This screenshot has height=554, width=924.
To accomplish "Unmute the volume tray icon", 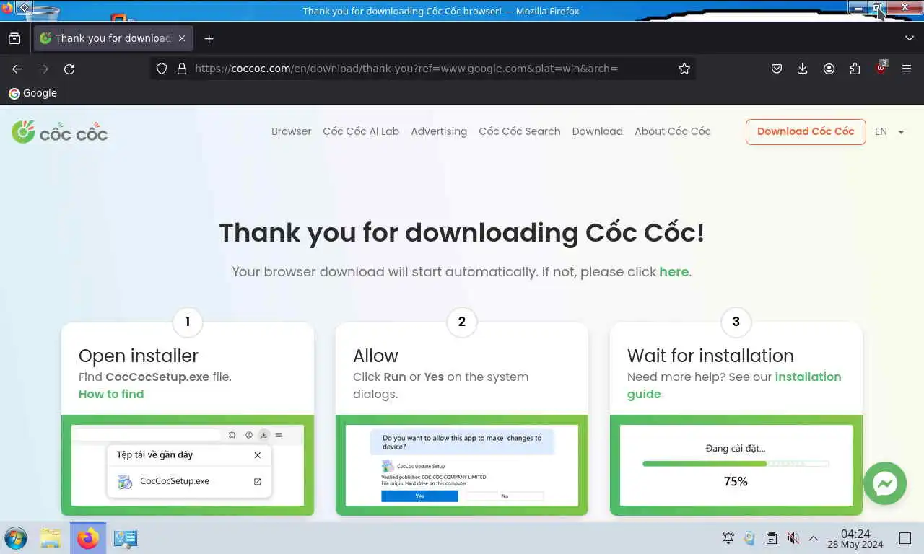I will coord(793,538).
